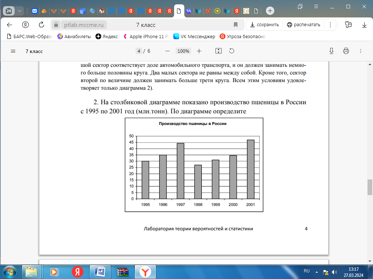This screenshot has height=279, width=373.
Task: Switch to the tab with house icon
Action: tap(102, 11)
